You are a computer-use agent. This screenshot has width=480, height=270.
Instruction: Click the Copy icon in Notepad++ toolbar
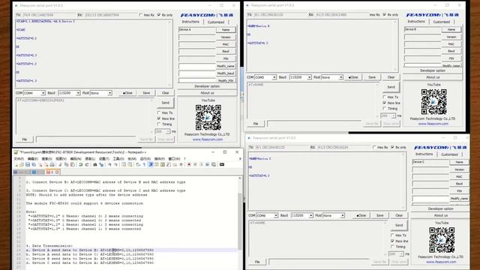coord(66,165)
